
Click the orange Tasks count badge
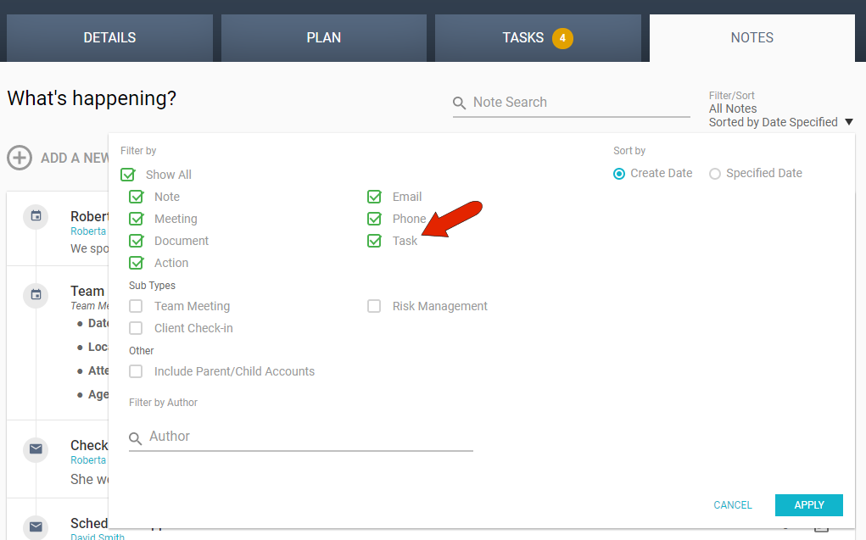pyautogui.click(x=562, y=38)
